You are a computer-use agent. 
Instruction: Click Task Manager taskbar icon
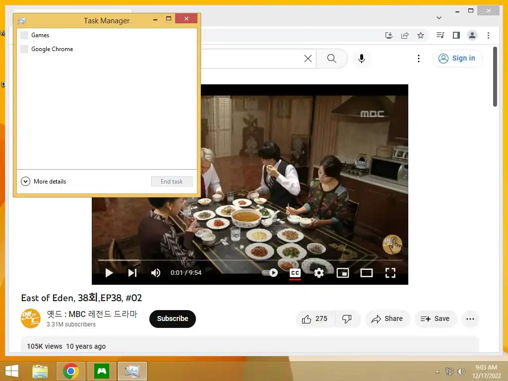pyautogui.click(x=132, y=371)
